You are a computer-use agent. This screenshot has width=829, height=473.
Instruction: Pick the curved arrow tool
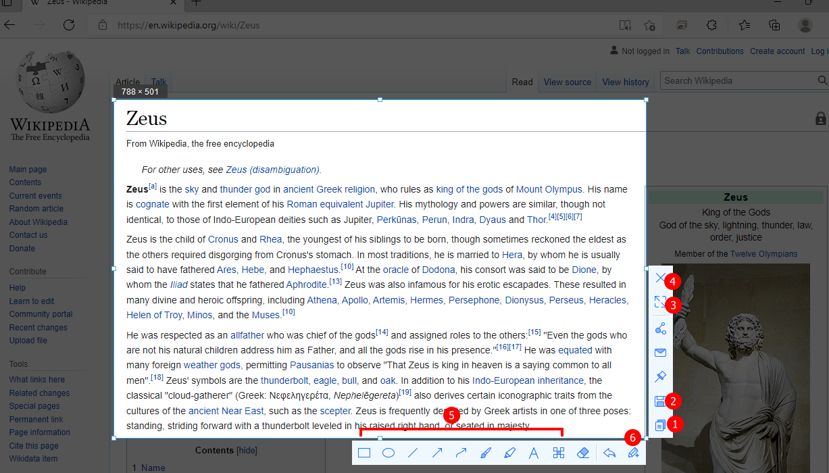[x=461, y=453]
